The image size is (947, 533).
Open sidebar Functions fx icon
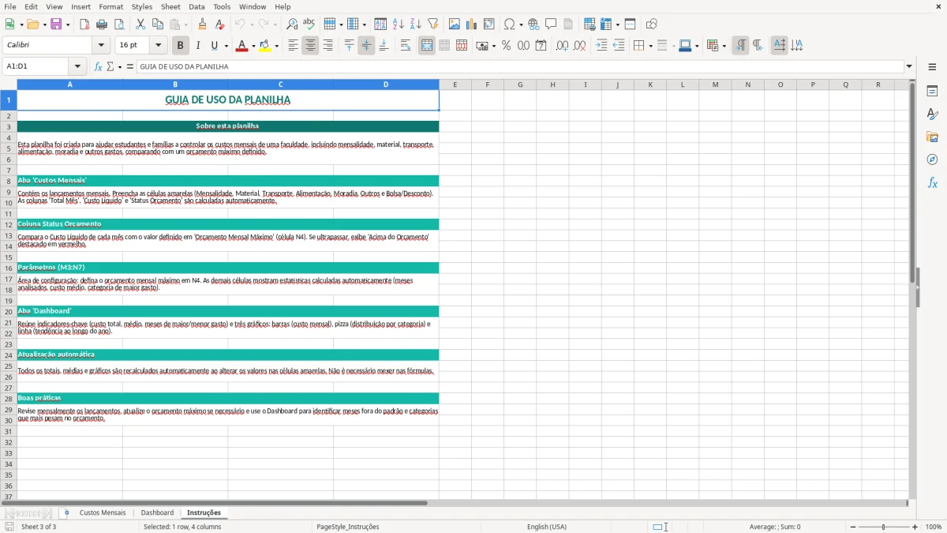(932, 183)
